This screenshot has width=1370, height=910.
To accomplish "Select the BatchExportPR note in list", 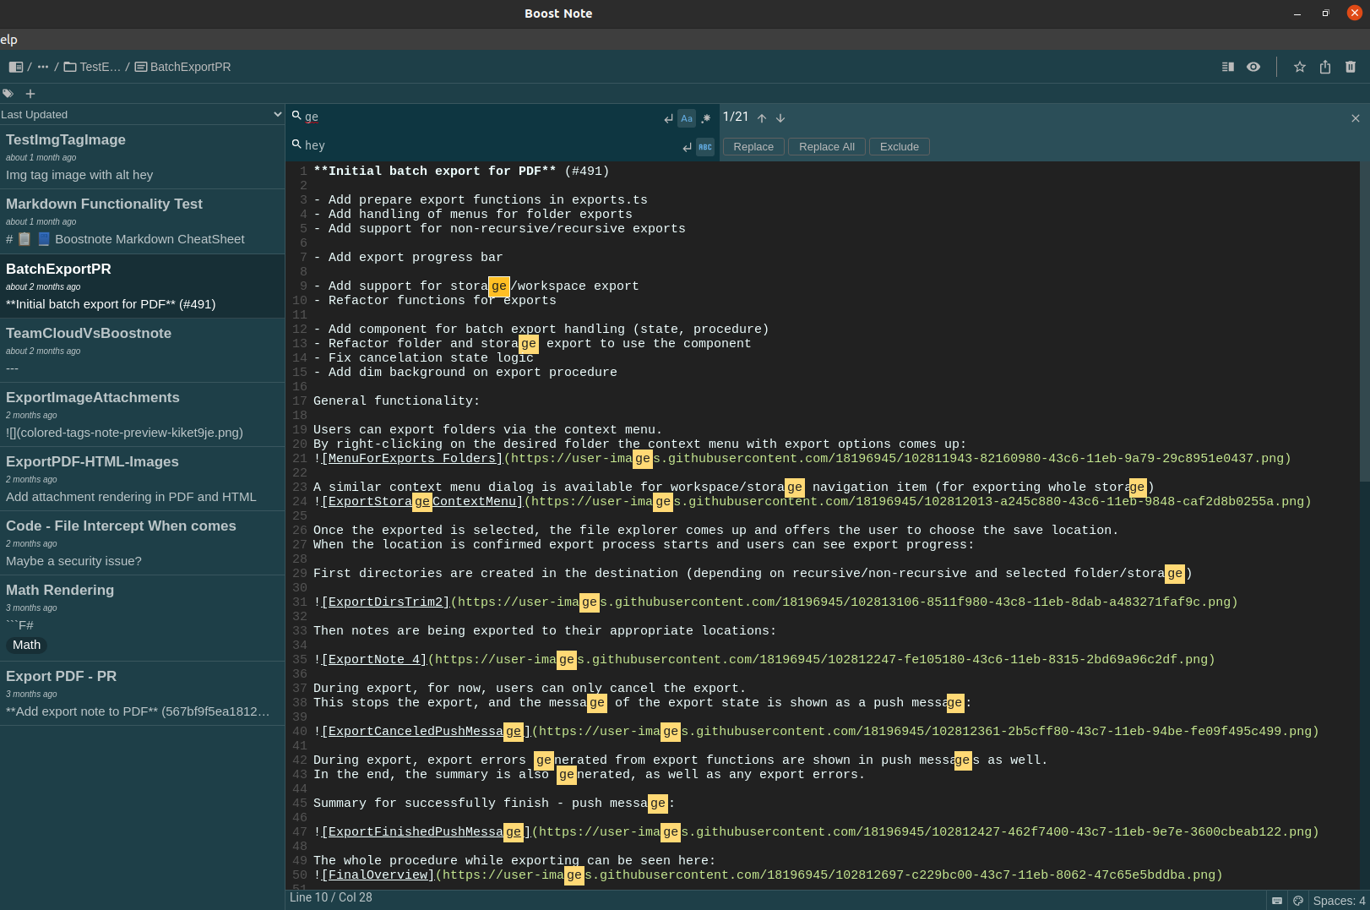I will click(x=142, y=286).
